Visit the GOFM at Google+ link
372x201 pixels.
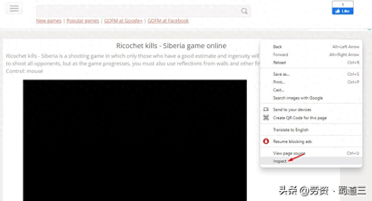(x=123, y=21)
